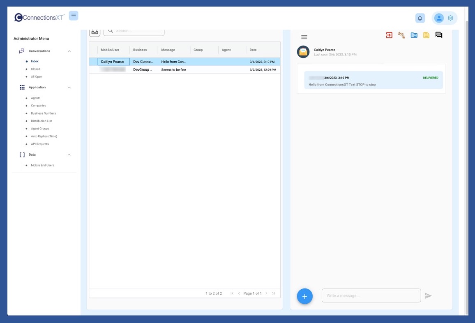Collapse the Application menu section
The image size is (475, 323).
pos(69,88)
